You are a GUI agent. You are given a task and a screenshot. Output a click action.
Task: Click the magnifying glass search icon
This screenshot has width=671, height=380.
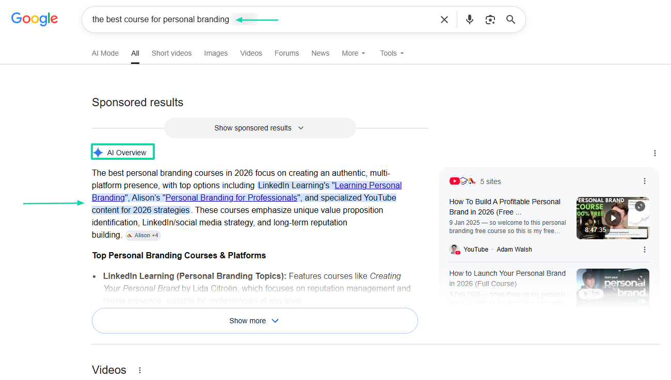[x=511, y=20]
